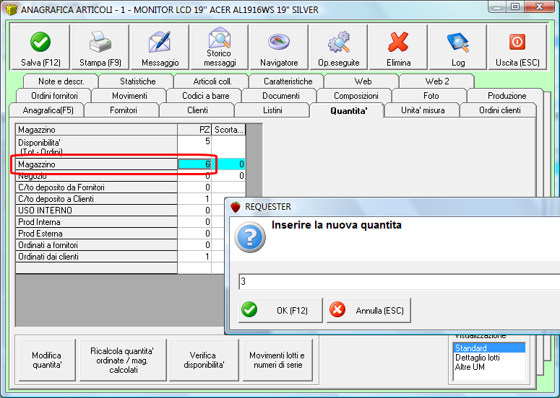Select the Disponibilita' (Tot - Ordini) row
The width and height of the screenshot is (560, 398).
[96, 147]
